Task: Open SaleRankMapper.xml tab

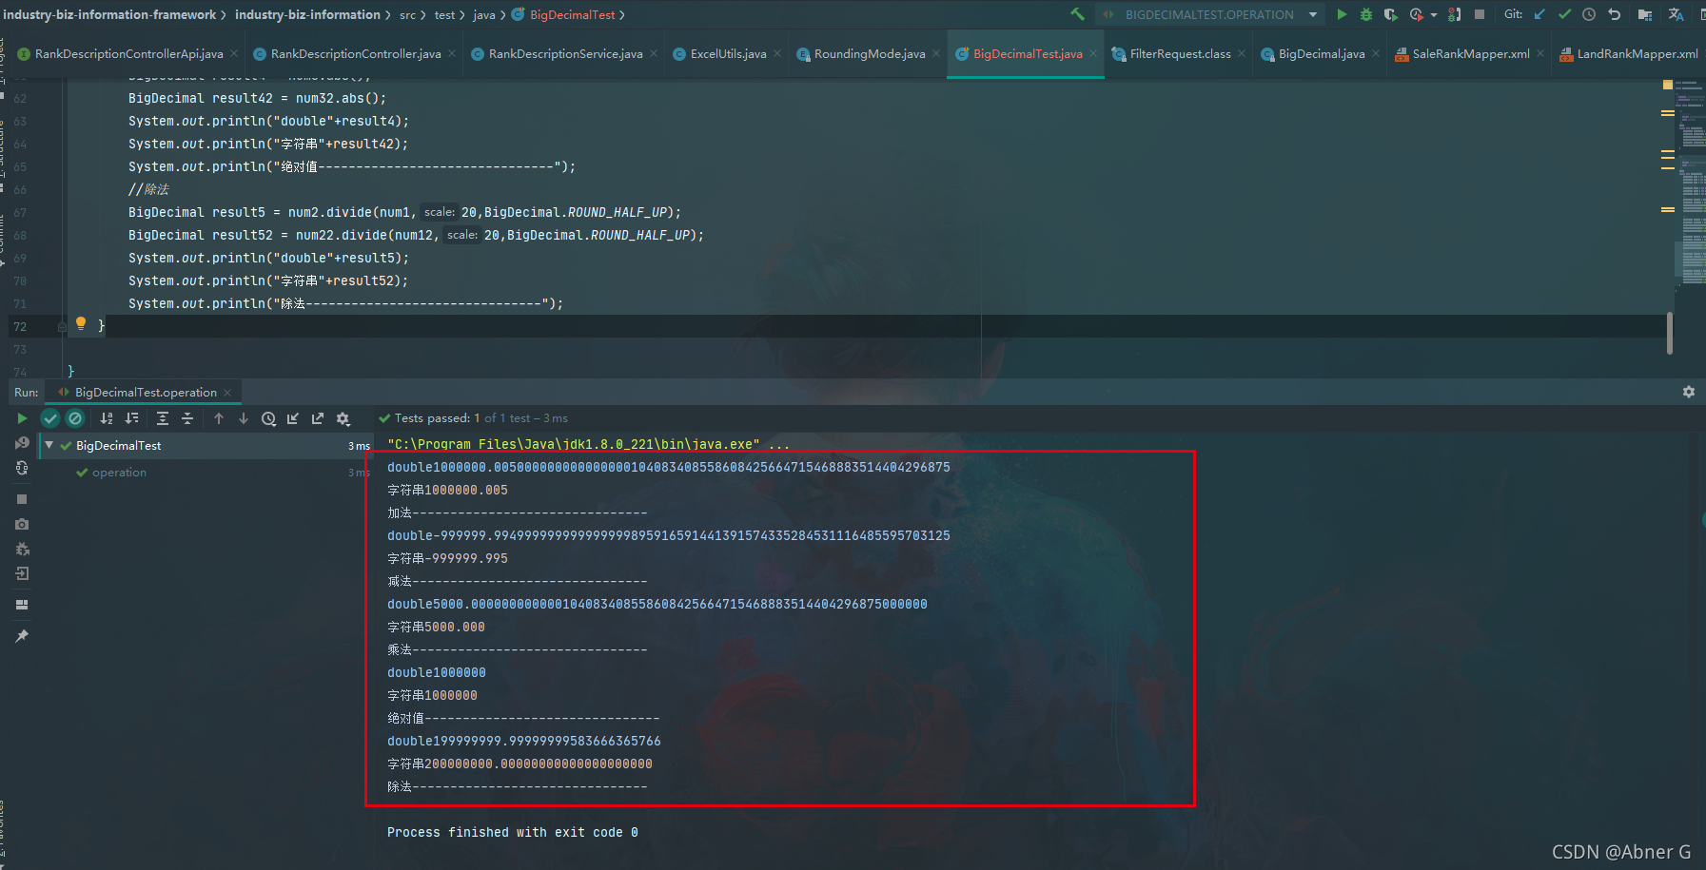Action: tap(1470, 54)
